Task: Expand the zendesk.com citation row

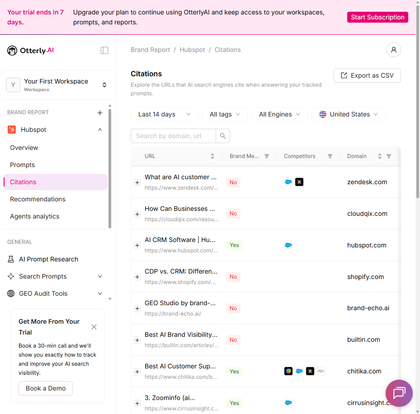Action: pos(137,183)
